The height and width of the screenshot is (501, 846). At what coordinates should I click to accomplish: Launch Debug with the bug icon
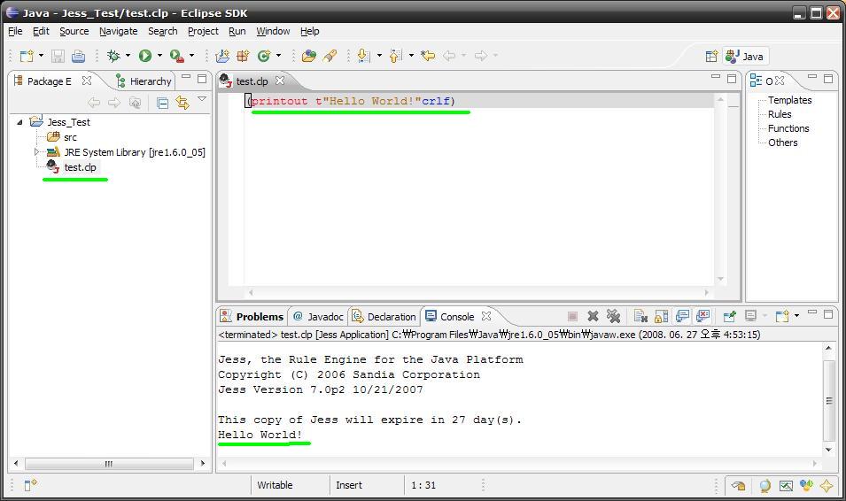click(x=113, y=56)
